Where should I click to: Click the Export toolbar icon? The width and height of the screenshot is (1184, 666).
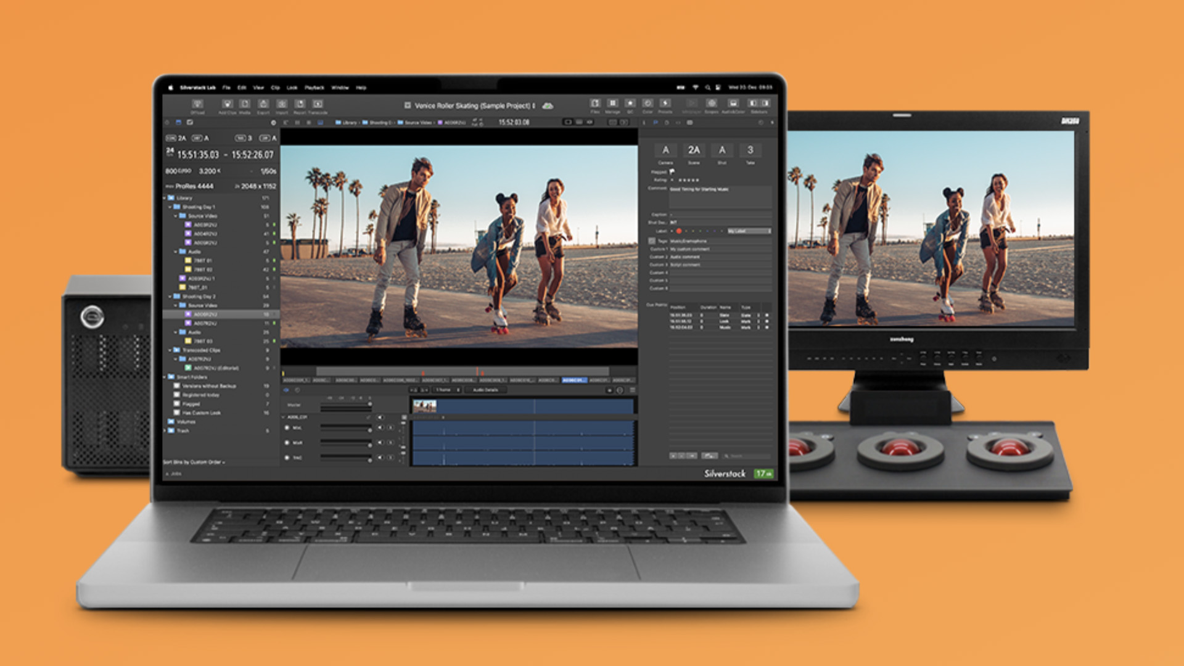point(263,104)
